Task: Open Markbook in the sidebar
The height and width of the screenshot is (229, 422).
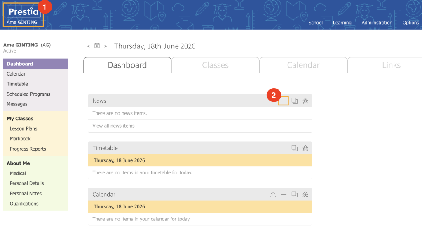Action: (x=20, y=139)
